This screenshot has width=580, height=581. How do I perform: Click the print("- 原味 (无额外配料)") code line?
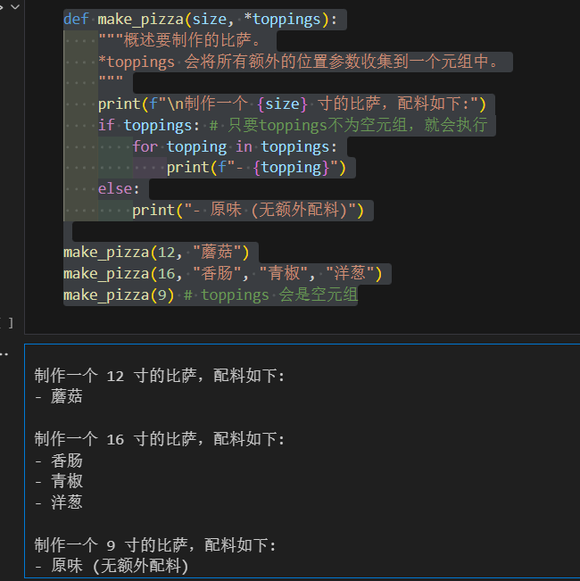coord(248,211)
